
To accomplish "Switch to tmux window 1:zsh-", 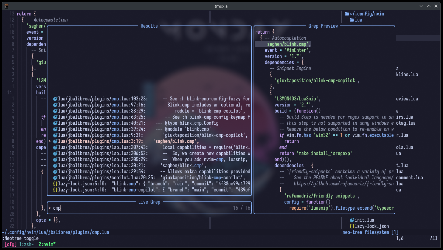I will pos(26,244).
